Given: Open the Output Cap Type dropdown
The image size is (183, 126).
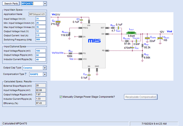Looking at the screenshot, I should tap(45, 68).
